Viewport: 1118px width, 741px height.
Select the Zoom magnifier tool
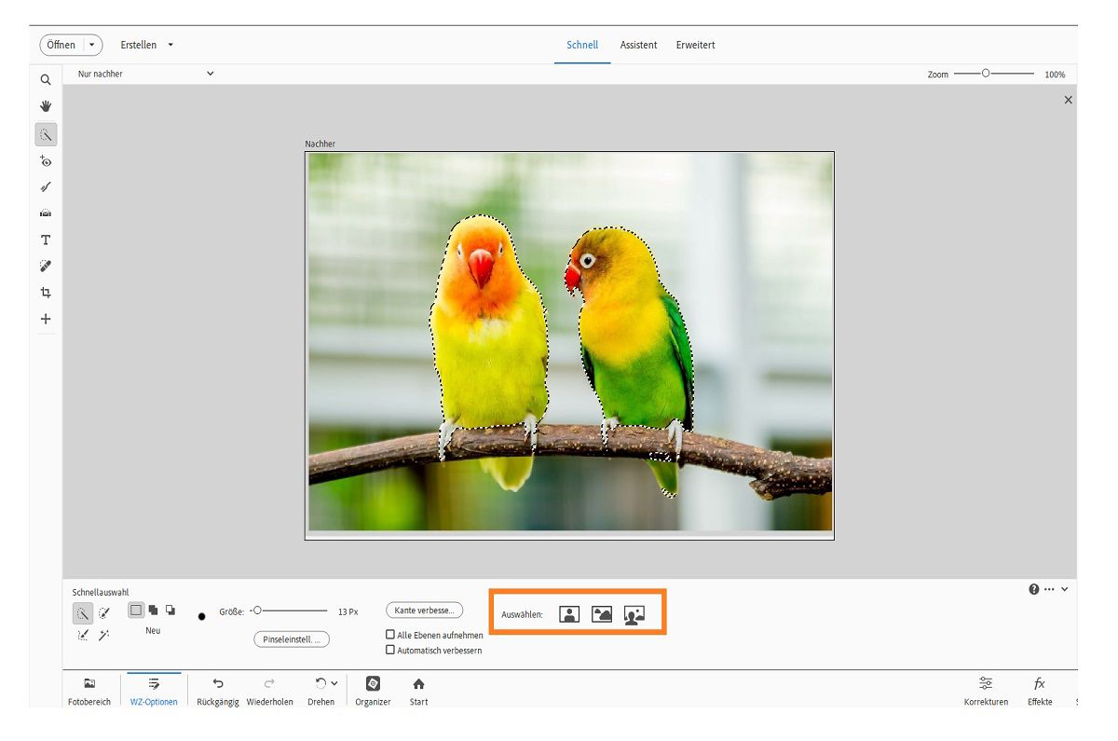pyautogui.click(x=46, y=80)
